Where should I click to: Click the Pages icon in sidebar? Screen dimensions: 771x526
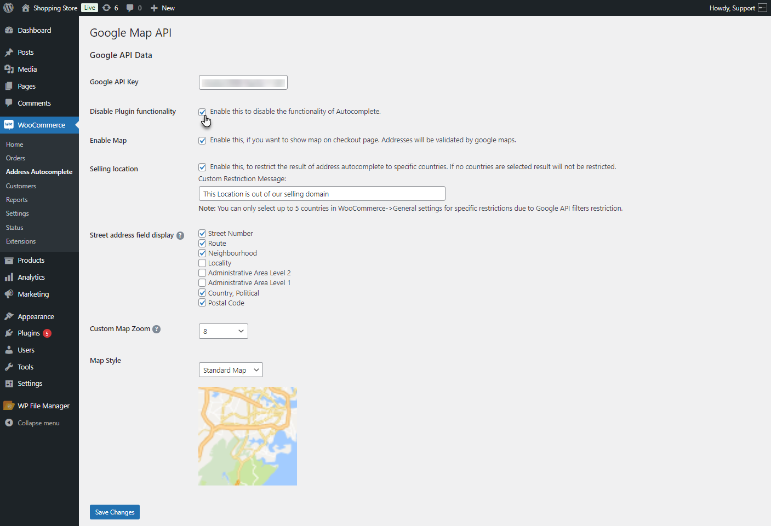click(x=9, y=86)
